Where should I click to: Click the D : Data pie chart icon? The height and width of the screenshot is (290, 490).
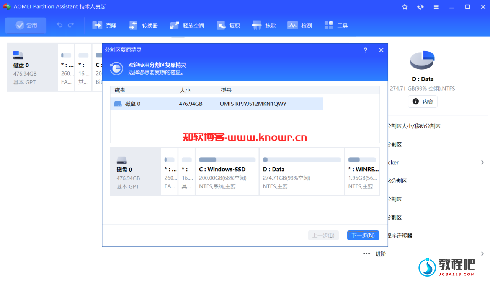(x=422, y=60)
